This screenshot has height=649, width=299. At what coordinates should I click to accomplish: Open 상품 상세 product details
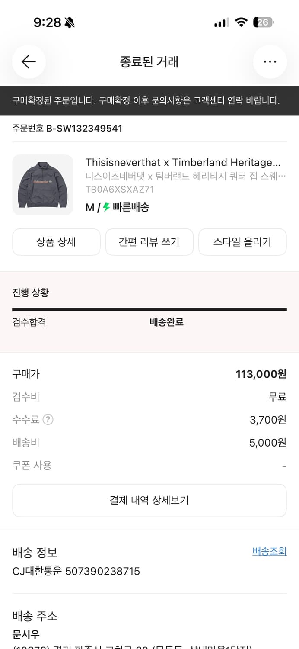[56, 242]
